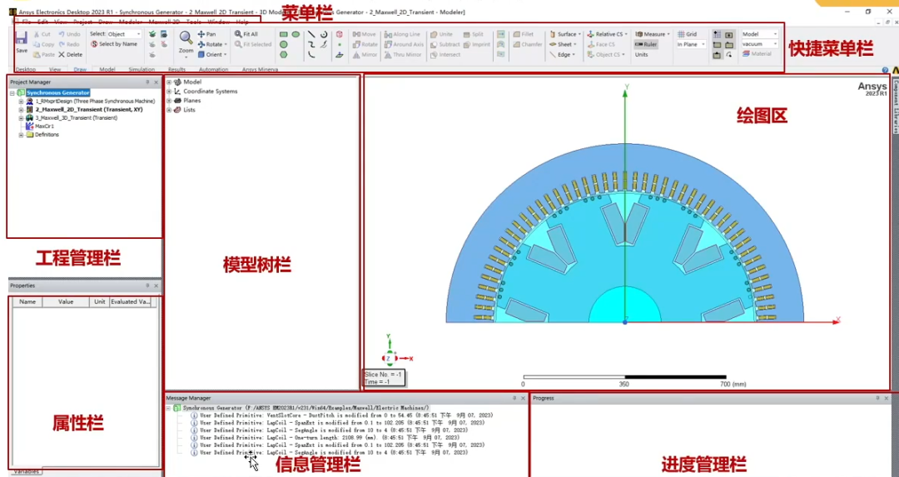Expand the Model node in tree
The image size is (899, 477).
tap(169, 82)
